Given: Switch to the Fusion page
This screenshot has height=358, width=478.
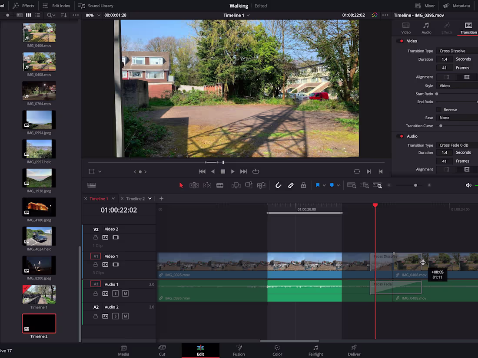Looking at the screenshot, I should coord(239,350).
